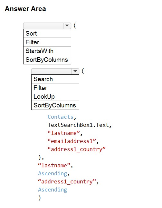Screen dimensions: 162x208
Task: Select the Search option
Action: point(55,79)
